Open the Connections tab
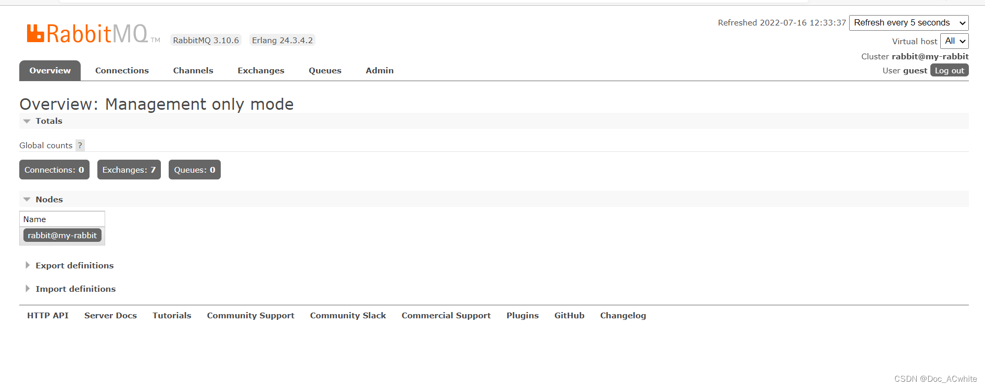This screenshot has height=388, width=985. 122,71
